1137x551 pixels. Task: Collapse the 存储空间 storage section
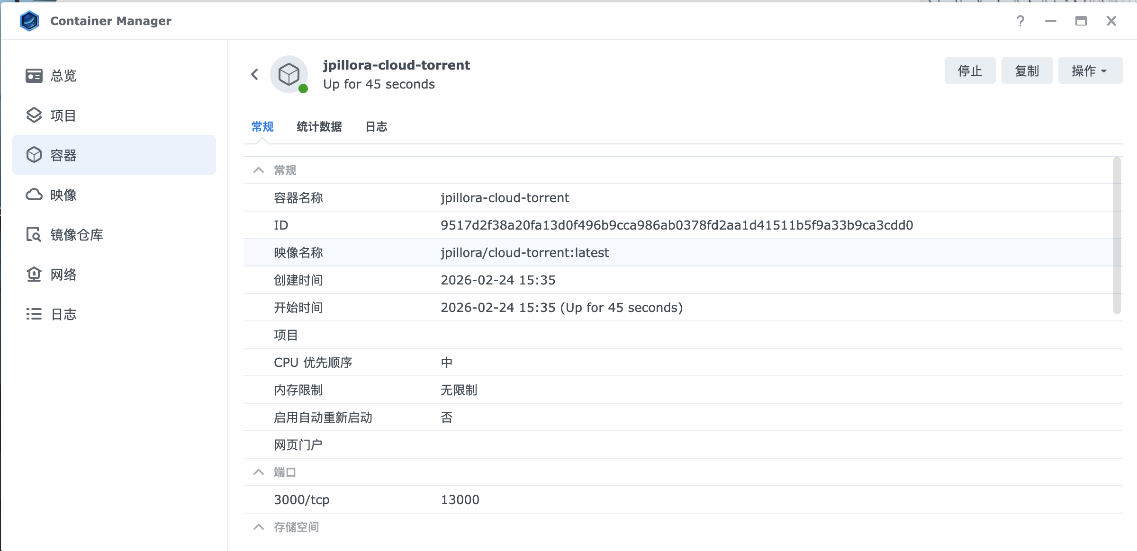click(259, 527)
